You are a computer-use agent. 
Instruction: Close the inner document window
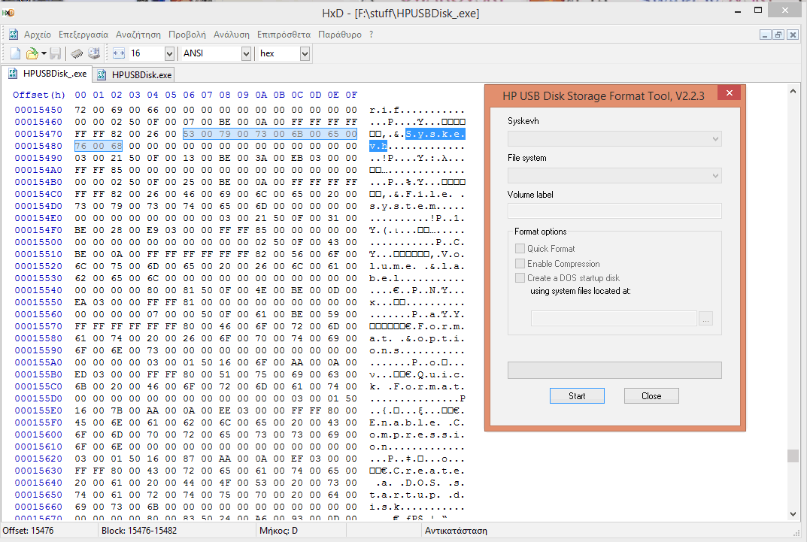coord(793,35)
